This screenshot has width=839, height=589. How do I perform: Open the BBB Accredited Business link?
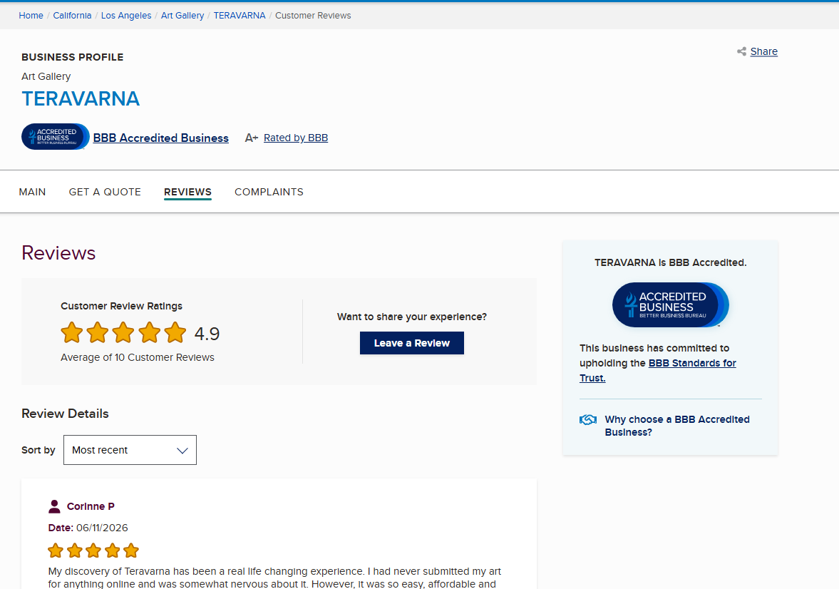pyautogui.click(x=160, y=138)
